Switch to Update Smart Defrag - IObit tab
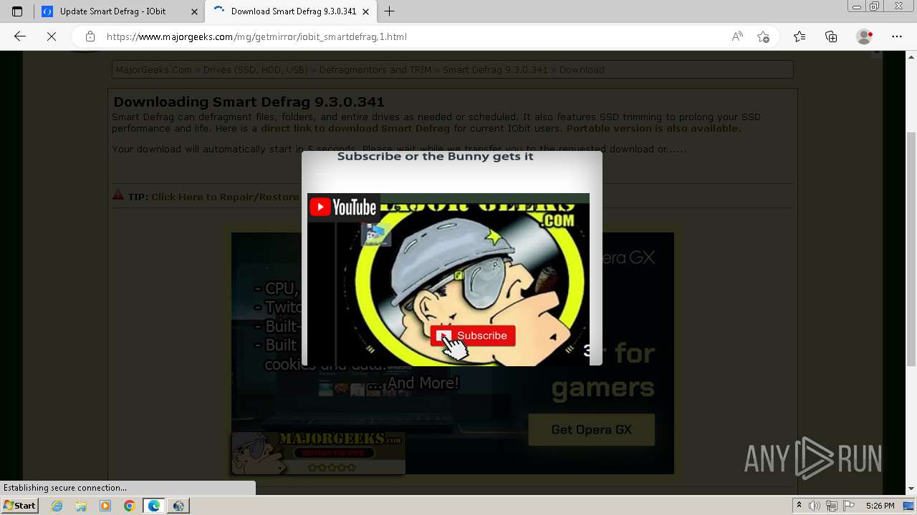This screenshot has width=917, height=515. pyautogui.click(x=119, y=11)
